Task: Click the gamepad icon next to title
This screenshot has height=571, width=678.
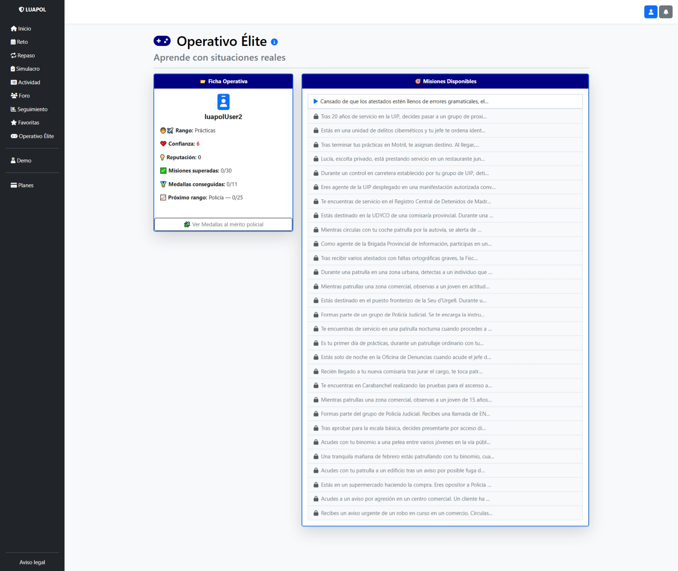Action: coord(162,41)
